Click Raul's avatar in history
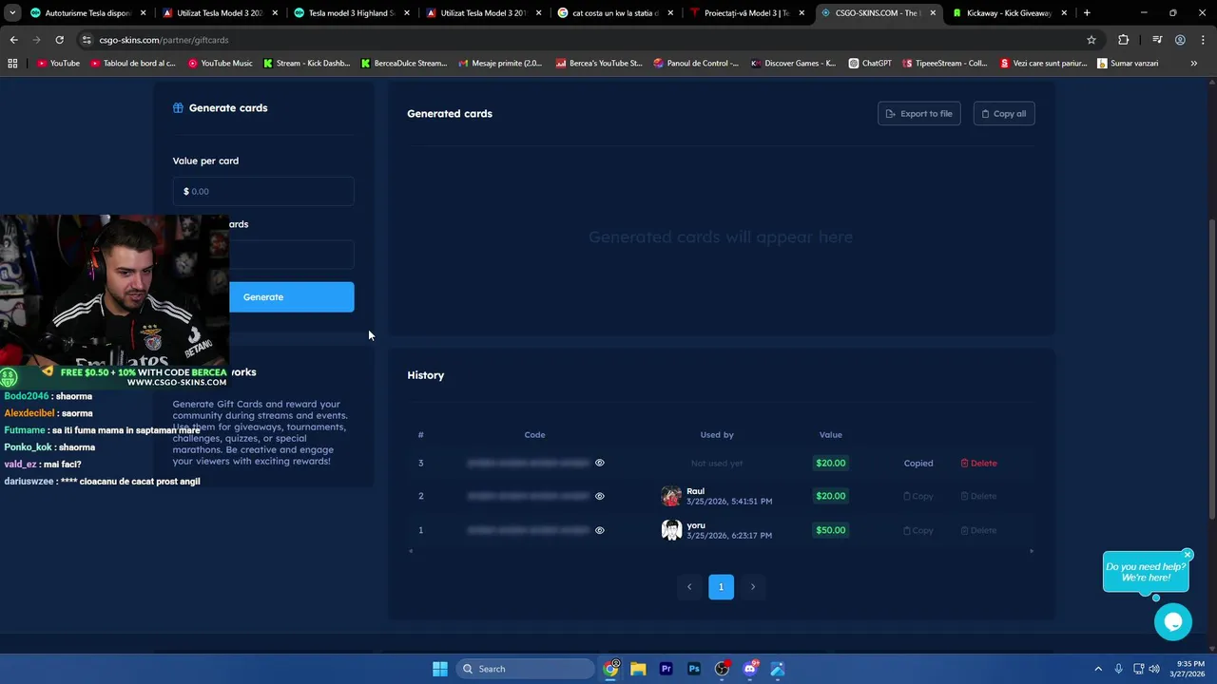Image resolution: width=1217 pixels, height=684 pixels. 671,496
